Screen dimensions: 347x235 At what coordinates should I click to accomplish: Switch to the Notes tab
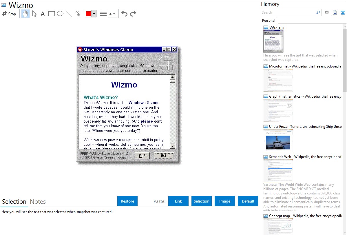38,202
